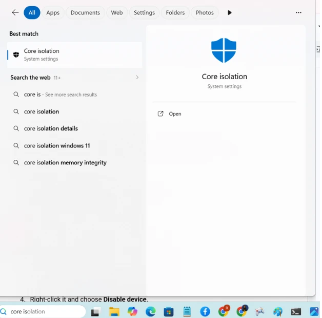Select 'core isolation windows 11' suggestion
Image resolution: width=322 pixels, height=318 pixels.
point(74,145)
